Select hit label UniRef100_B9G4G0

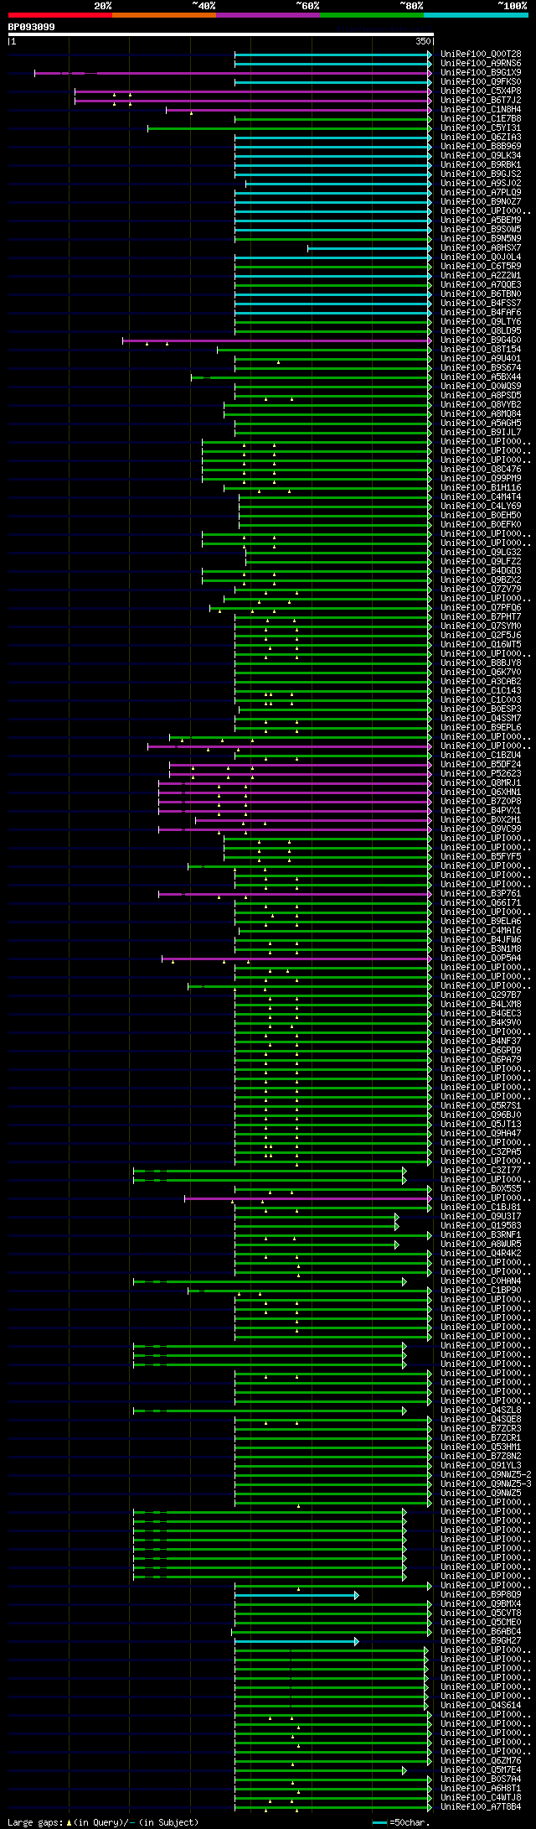[481, 340]
